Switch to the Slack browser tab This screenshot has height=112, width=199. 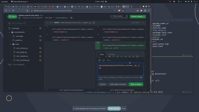point(111,7)
